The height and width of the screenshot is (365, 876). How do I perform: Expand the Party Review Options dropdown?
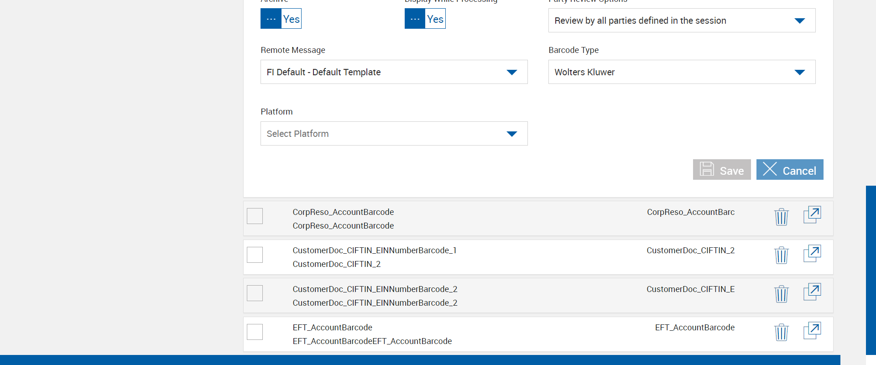tap(682, 21)
